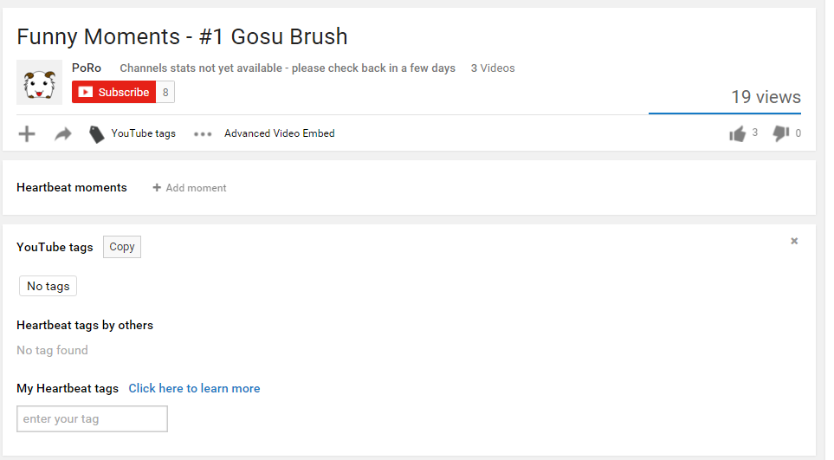Image resolution: width=834 pixels, height=460 pixels.
Task: Click the YouTube tags label icon
Action: tap(97, 134)
